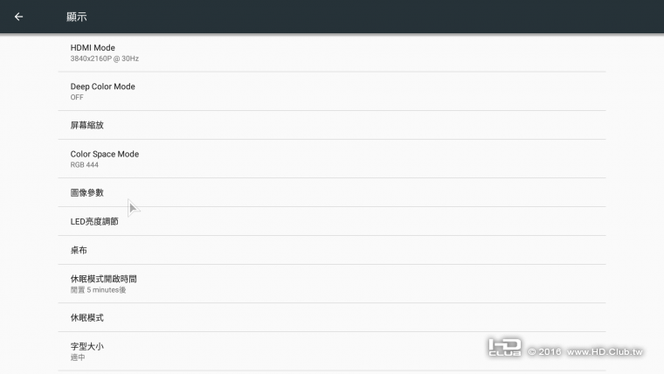The width and height of the screenshot is (664, 374).
Task: Click the HD Club logo watermark
Action: tap(505, 347)
